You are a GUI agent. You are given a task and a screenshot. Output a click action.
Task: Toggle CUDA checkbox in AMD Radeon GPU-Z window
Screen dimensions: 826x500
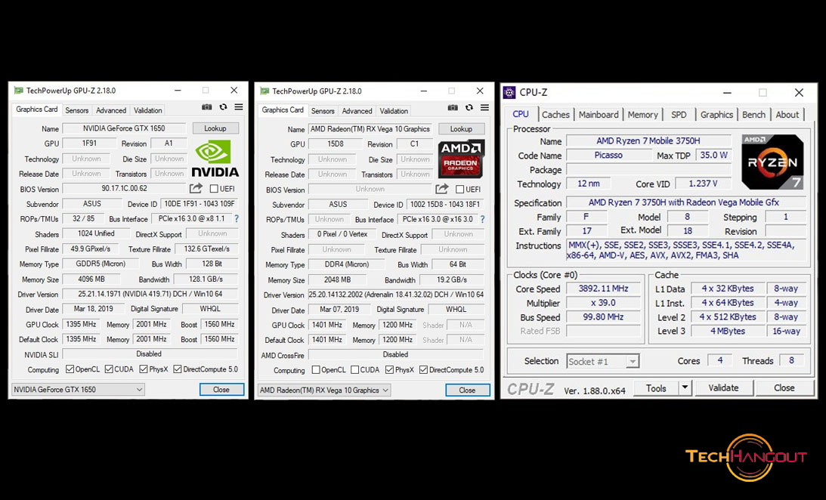click(x=354, y=369)
